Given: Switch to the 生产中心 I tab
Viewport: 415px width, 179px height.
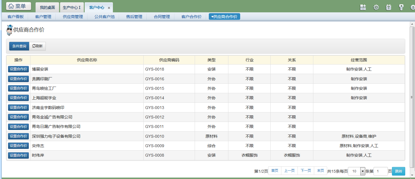Looking at the screenshot, I should [72, 7].
